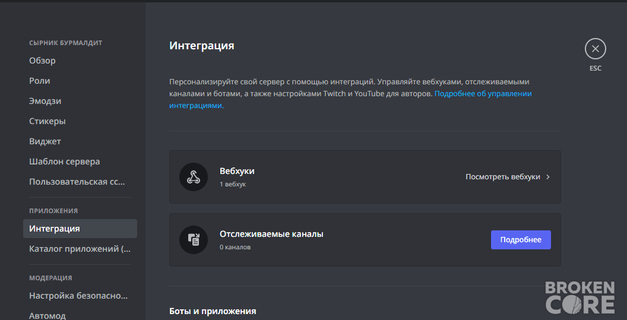Click the followed channels icon

point(194,240)
